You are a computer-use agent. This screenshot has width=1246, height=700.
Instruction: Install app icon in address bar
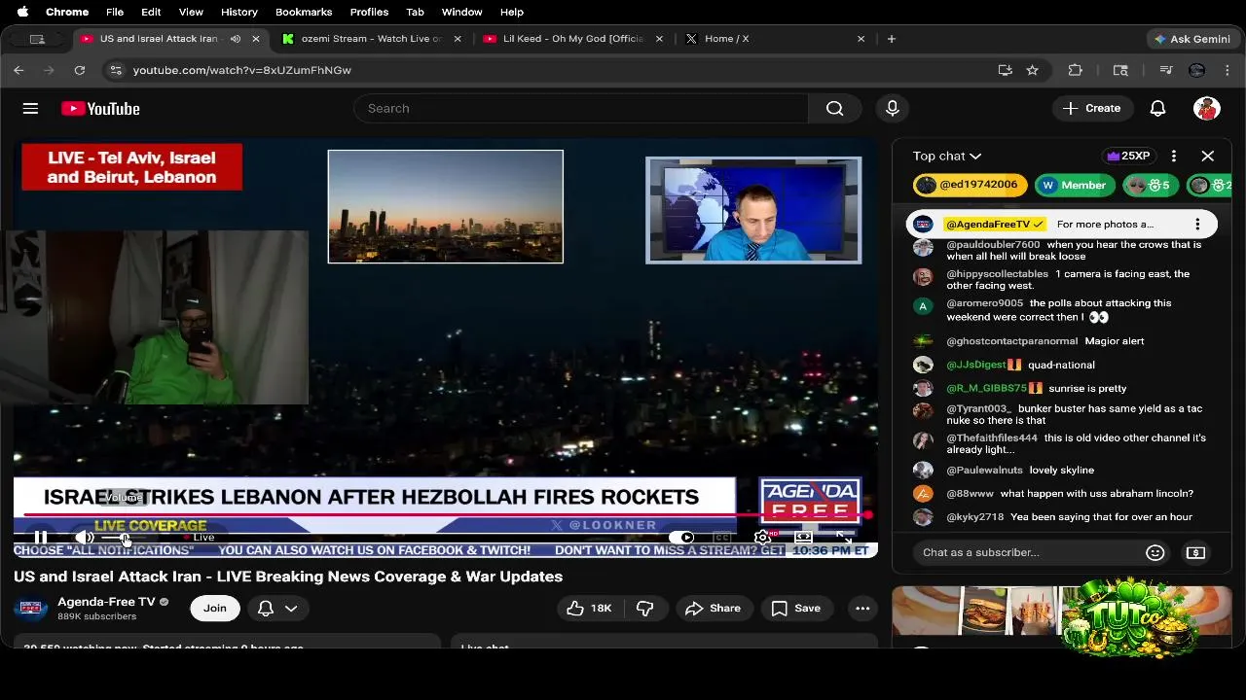(1006, 70)
